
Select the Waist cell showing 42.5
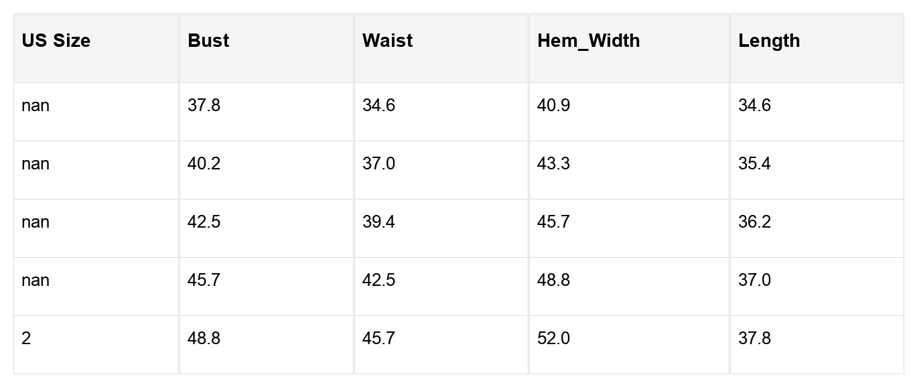pos(378,281)
